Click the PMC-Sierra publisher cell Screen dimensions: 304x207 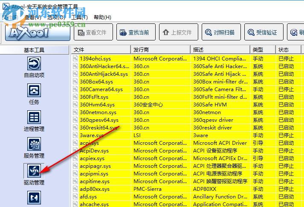point(148,189)
